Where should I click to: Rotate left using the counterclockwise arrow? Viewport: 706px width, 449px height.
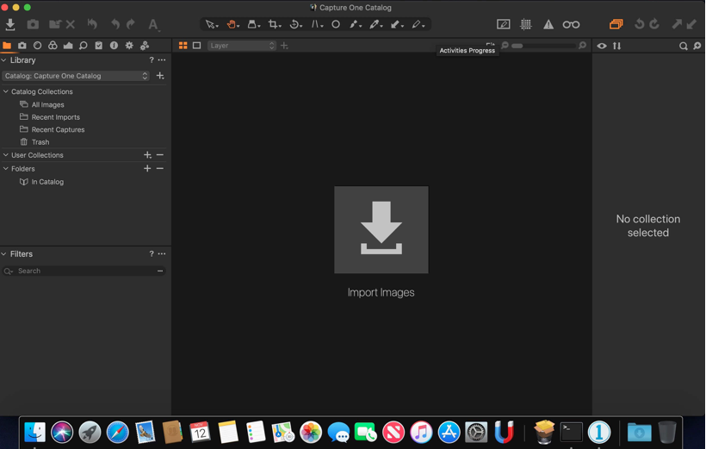pos(640,24)
